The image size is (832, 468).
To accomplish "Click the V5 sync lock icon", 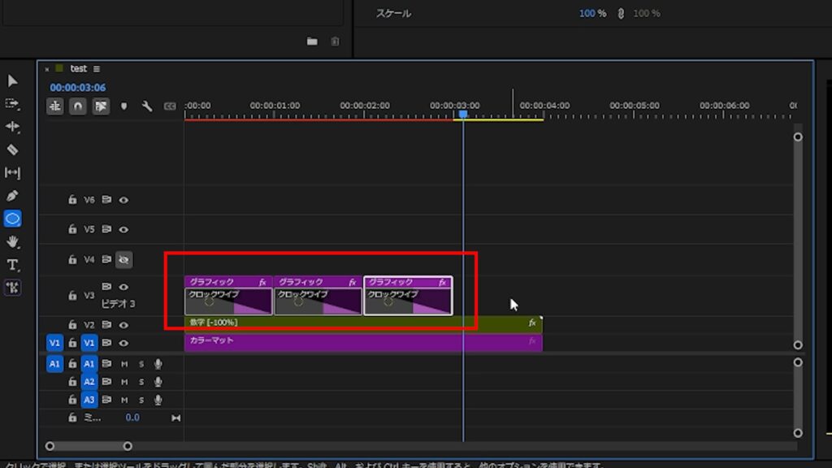I will [x=106, y=229].
